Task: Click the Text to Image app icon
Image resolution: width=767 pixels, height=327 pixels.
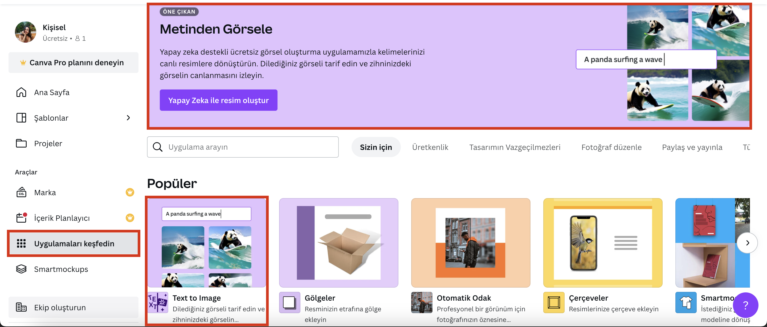Action: pos(158,303)
